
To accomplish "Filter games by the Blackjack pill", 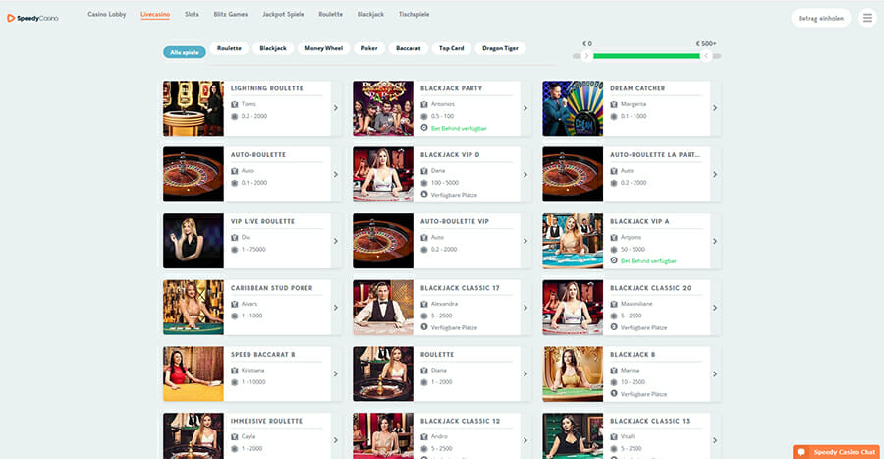I will point(273,48).
